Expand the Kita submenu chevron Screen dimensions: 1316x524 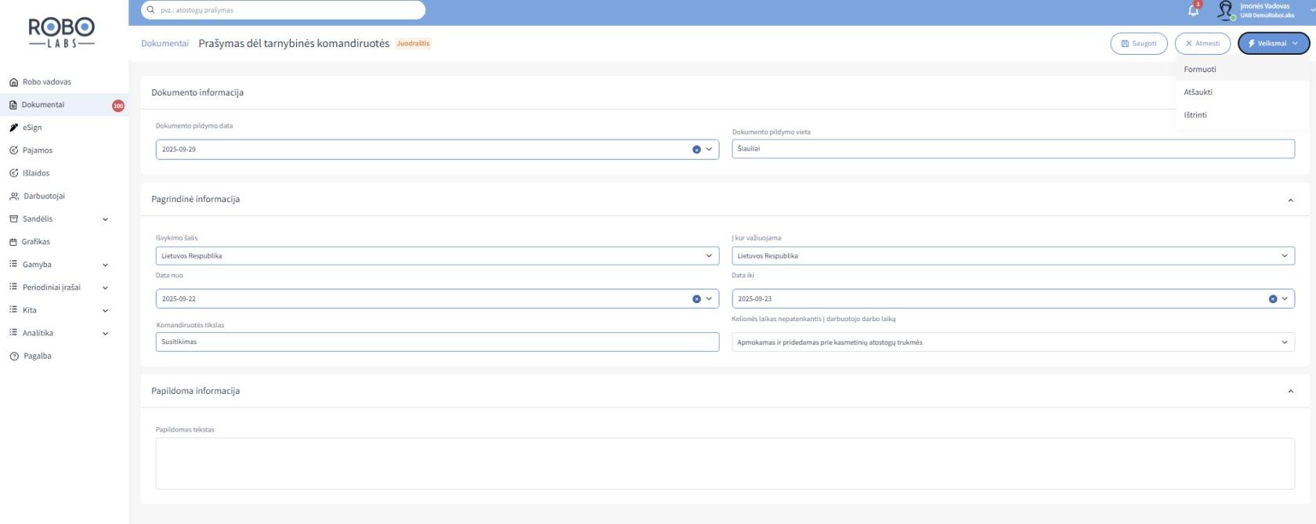point(105,310)
